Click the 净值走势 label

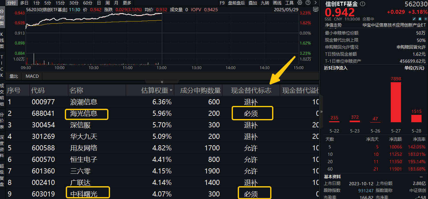point(333,25)
